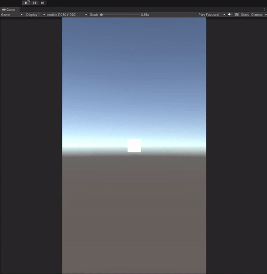
Task: Toggle the Stats overlay button
Action: tap(245, 15)
